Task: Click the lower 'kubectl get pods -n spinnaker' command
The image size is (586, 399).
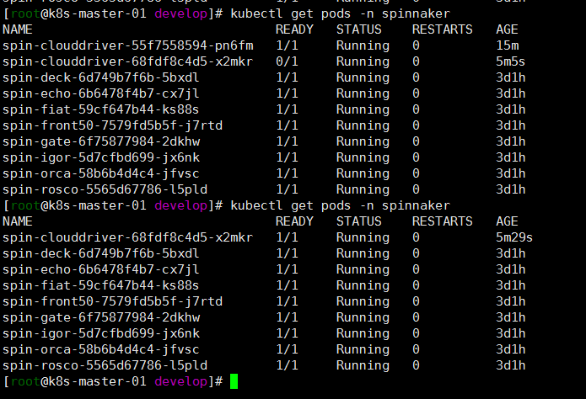Action: click(340, 205)
